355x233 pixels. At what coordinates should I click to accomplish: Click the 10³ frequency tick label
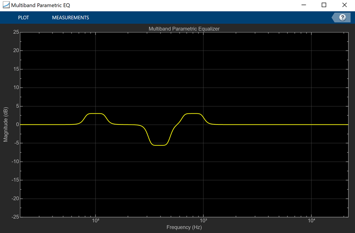coord(203,221)
